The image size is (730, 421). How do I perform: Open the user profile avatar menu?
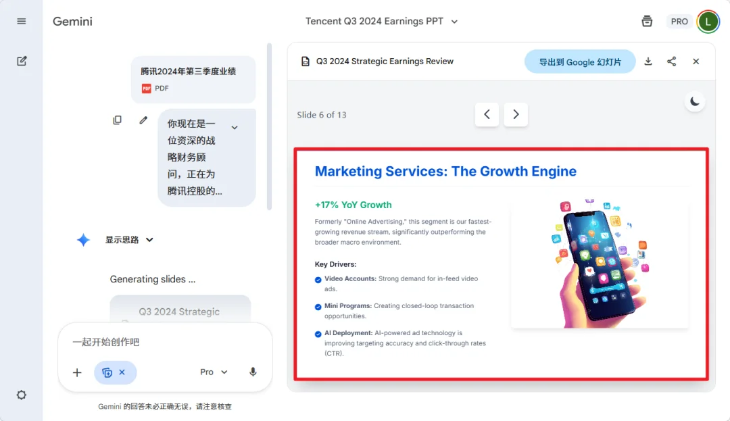click(x=708, y=21)
